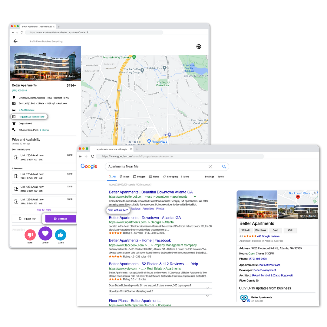Click the purple Love It heart icon
The height and width of the screenshot is (327, 327).
(x=45, y=233)
